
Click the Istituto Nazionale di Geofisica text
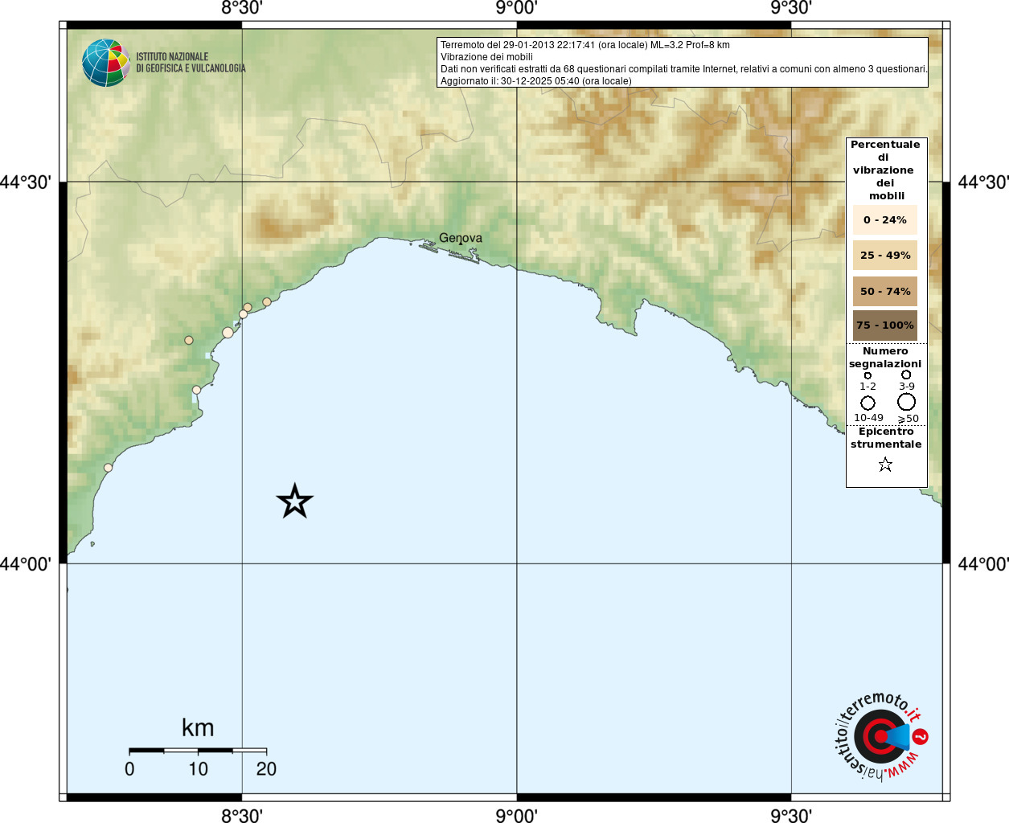click(191, 63)
